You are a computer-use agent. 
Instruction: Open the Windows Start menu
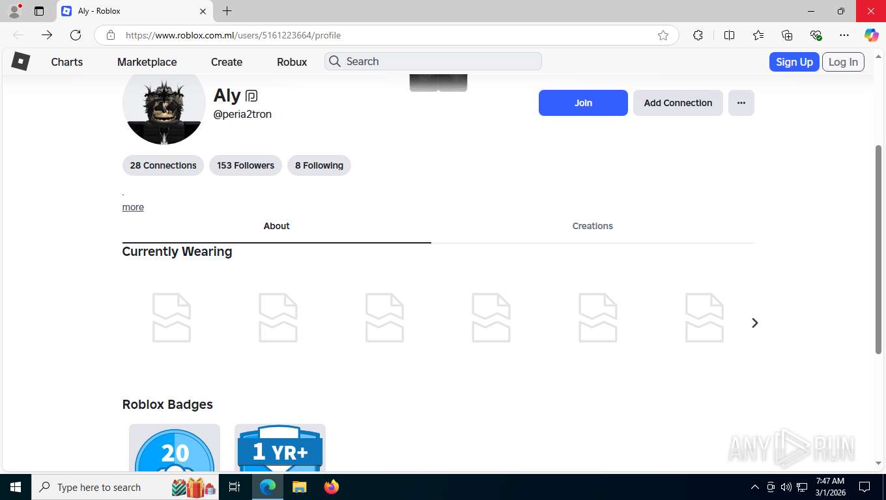tap(16, 487)
